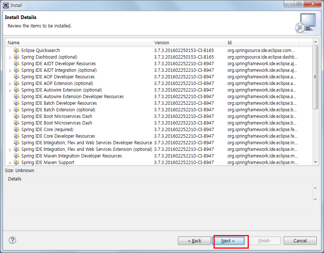The width and height of the screenshot is (324, 253).
Task: Click the Spring IDE Core Developer Resources icon
Action: [x=17, y=136]
